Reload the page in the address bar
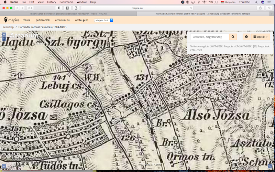The image size is (275, 172). tap(191, 8)
